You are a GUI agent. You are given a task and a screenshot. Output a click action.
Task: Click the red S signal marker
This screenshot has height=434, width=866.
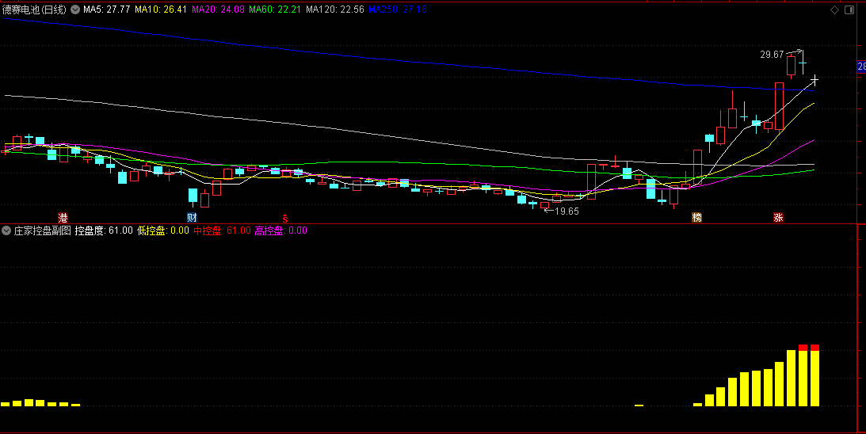[285, 218]
